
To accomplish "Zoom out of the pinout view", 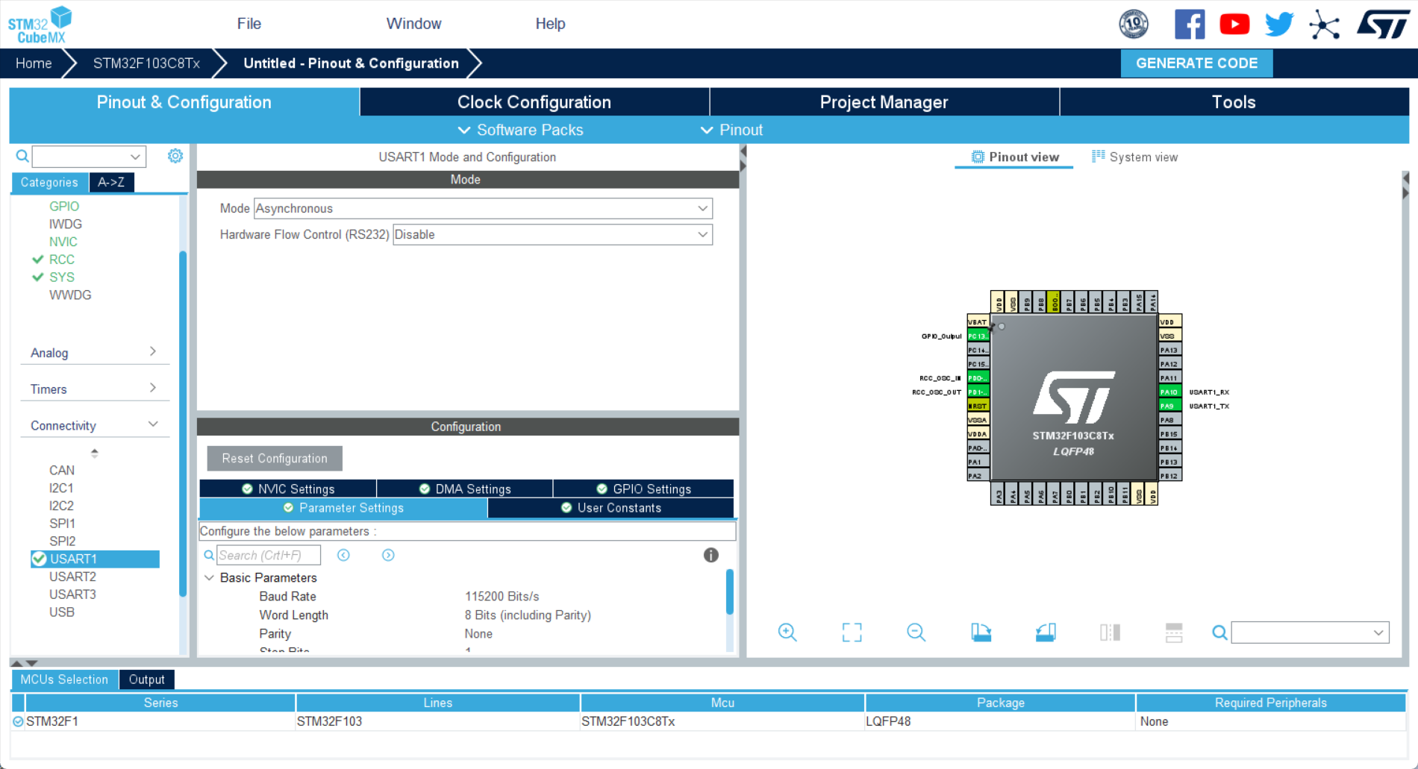I will click(x=916, y=633).
